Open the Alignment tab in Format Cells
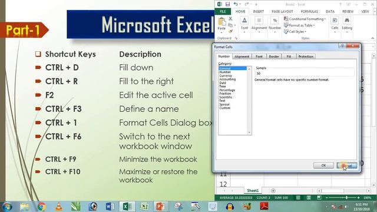This screenshot has height=212, width=377. pos(242,57)
